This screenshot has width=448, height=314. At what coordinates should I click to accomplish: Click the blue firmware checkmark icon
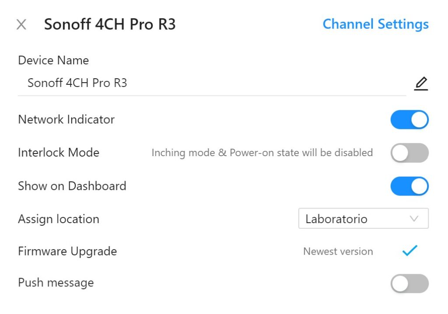[x=410, y=251]
